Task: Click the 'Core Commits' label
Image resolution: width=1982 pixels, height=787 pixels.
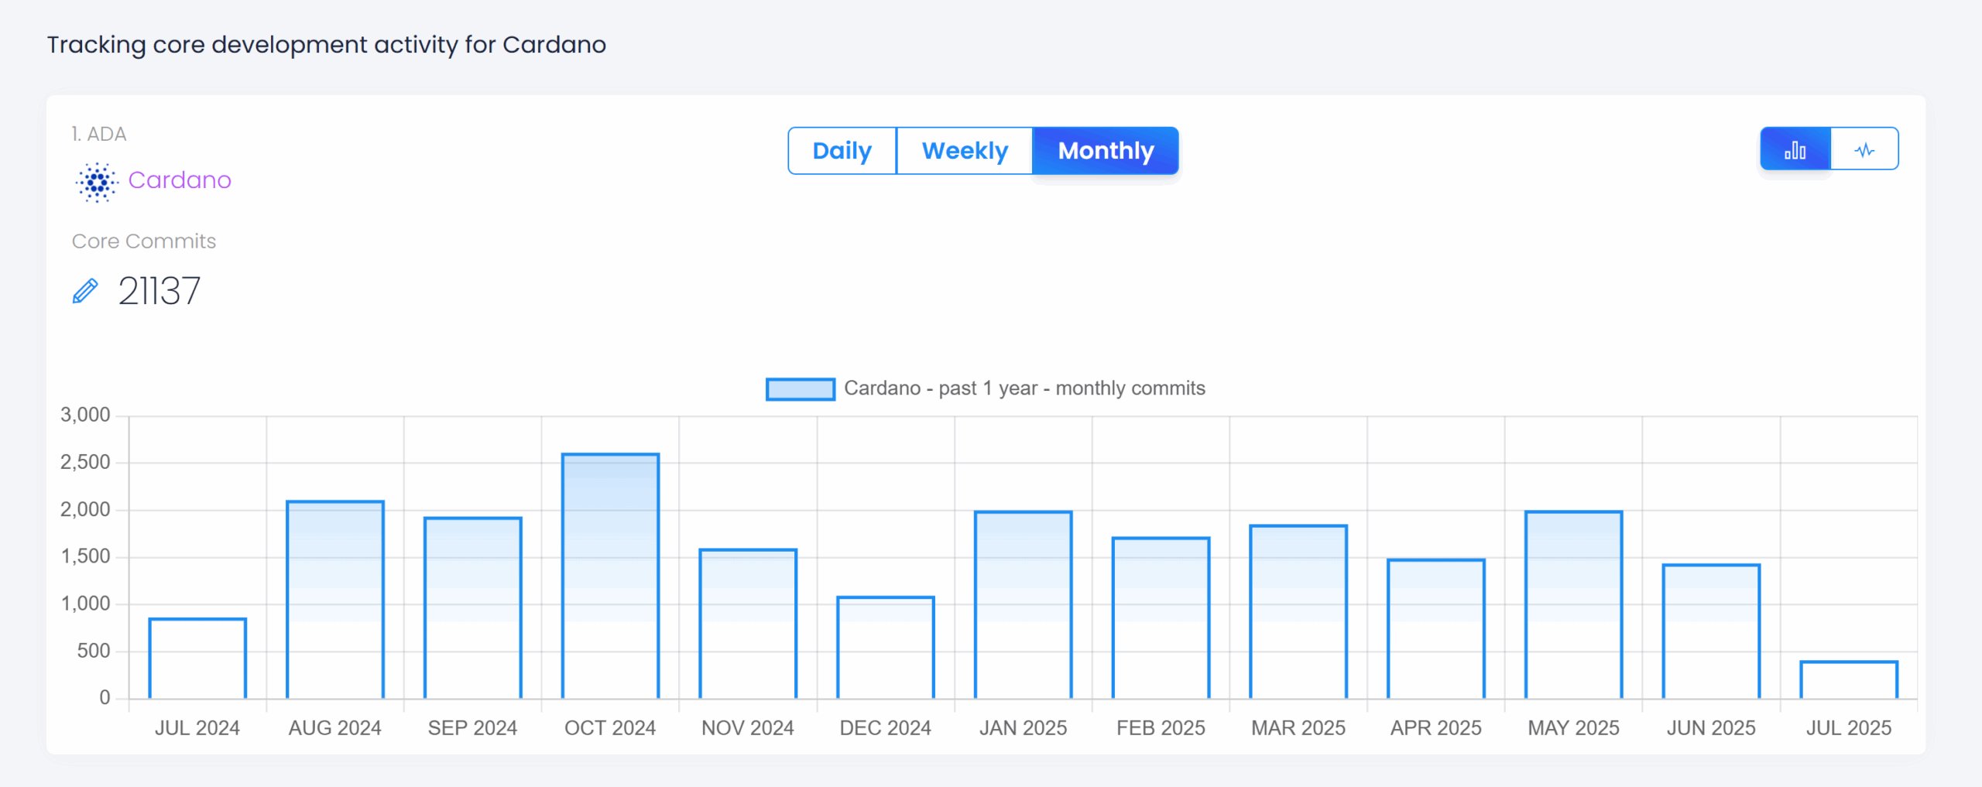Action: tap(144, 241)
